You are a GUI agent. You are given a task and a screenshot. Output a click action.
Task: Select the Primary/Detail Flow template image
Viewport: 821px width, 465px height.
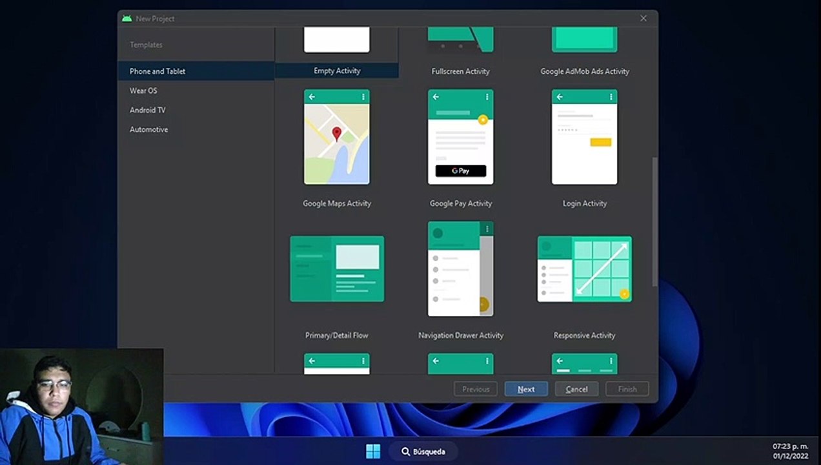337,269
